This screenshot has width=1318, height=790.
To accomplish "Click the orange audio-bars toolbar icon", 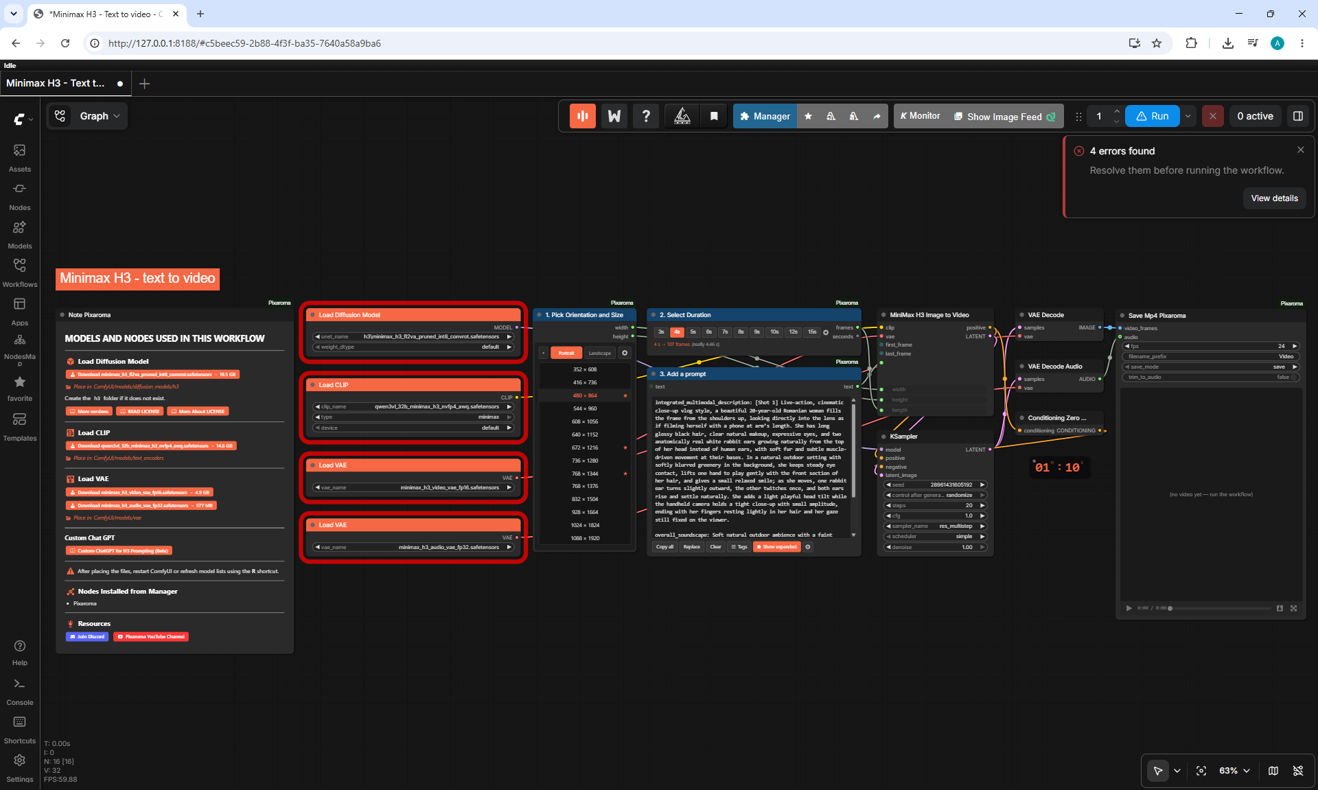I will [582, 116].
